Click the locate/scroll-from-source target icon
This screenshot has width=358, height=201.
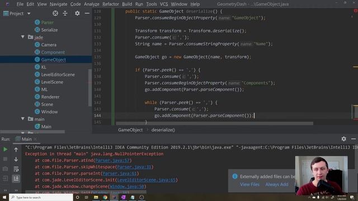coord(55,13)
